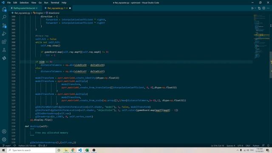Click the VS Code logo in title bar
272x153 pixels.
click(x=3, y=3)
